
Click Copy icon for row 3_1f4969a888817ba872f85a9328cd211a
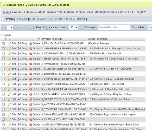(19, 64)
